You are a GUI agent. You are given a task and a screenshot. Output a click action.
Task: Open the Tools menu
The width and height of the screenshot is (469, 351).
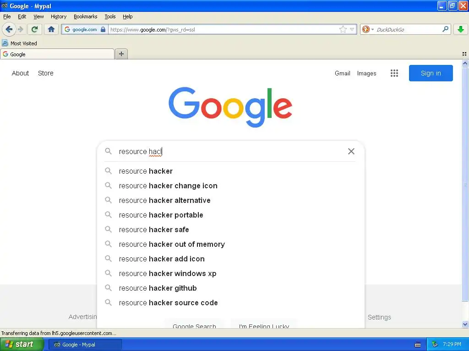[110, 16]
